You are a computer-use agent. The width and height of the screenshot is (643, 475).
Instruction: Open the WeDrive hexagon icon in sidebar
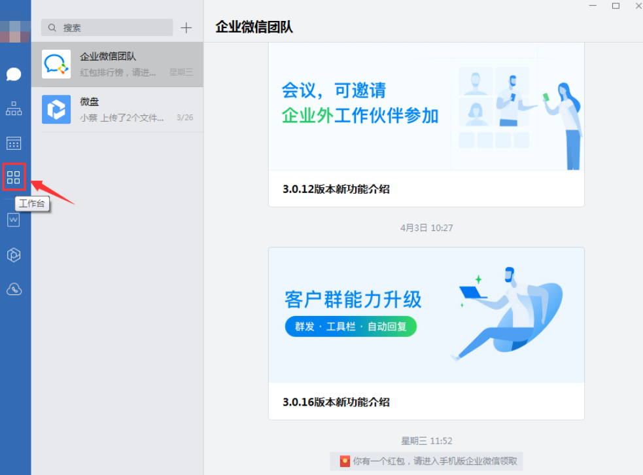click(14, 255)
